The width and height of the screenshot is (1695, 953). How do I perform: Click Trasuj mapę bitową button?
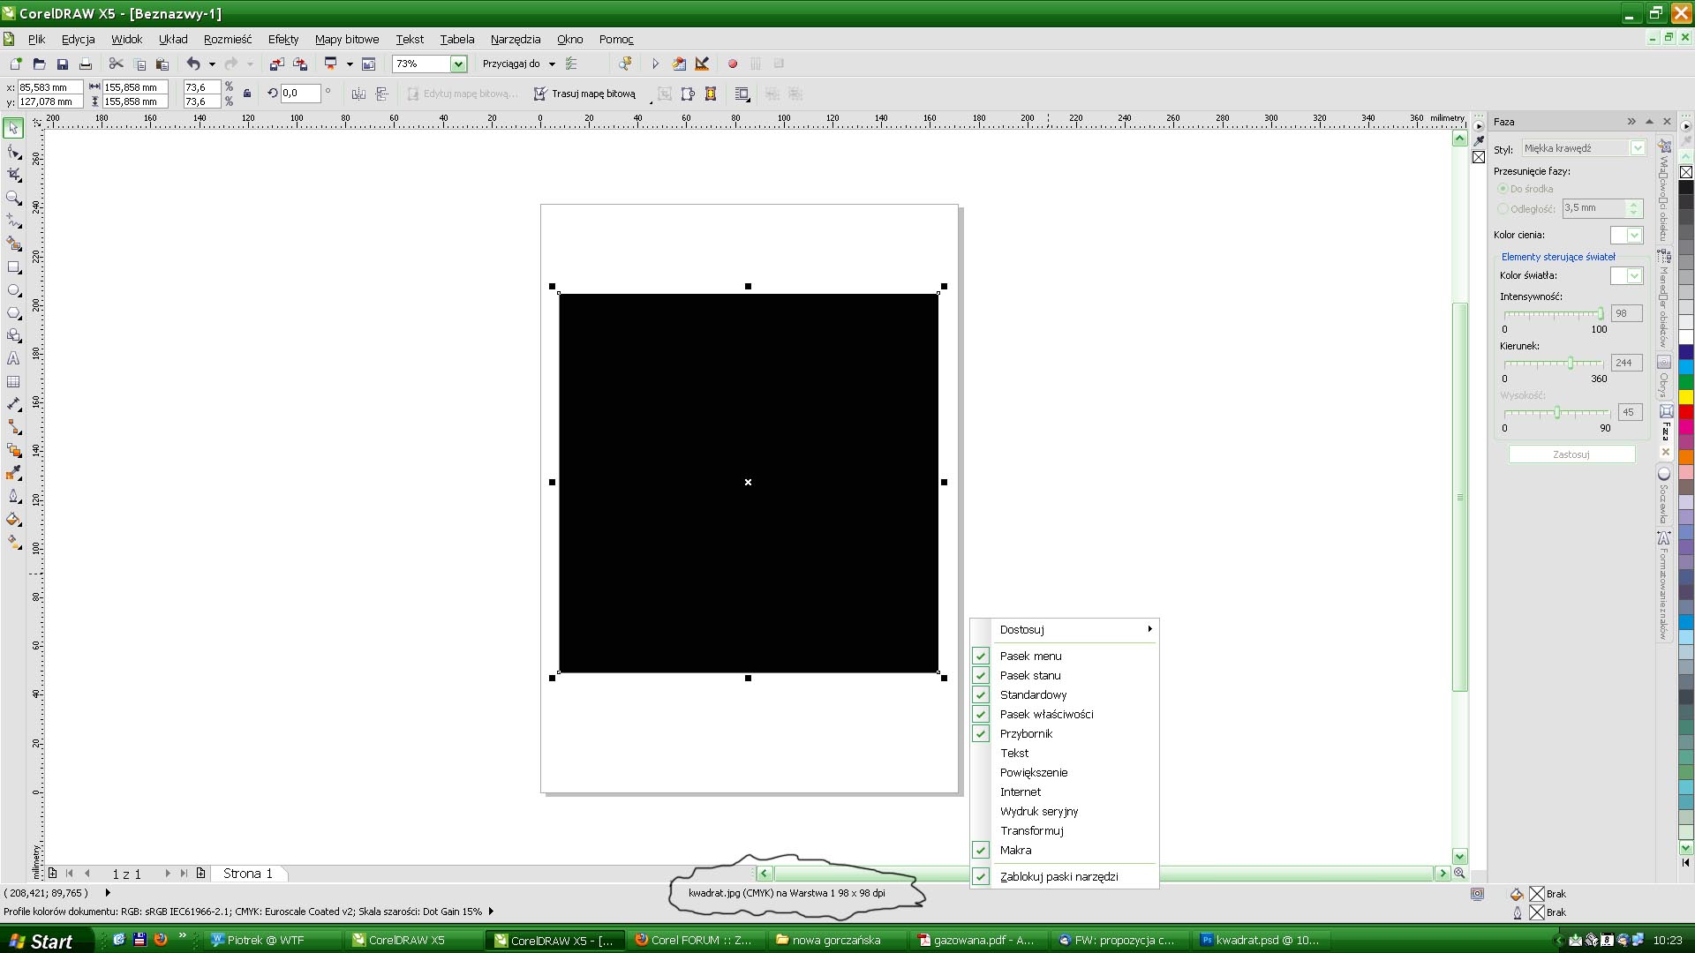[584, 94]
